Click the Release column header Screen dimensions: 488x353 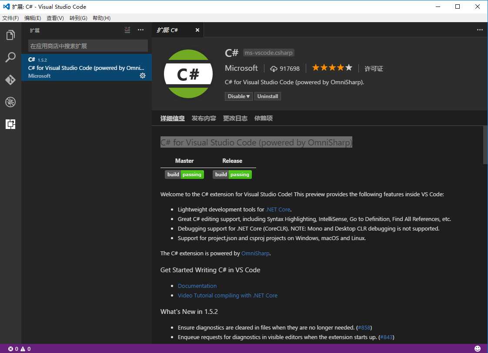(232, 161)
